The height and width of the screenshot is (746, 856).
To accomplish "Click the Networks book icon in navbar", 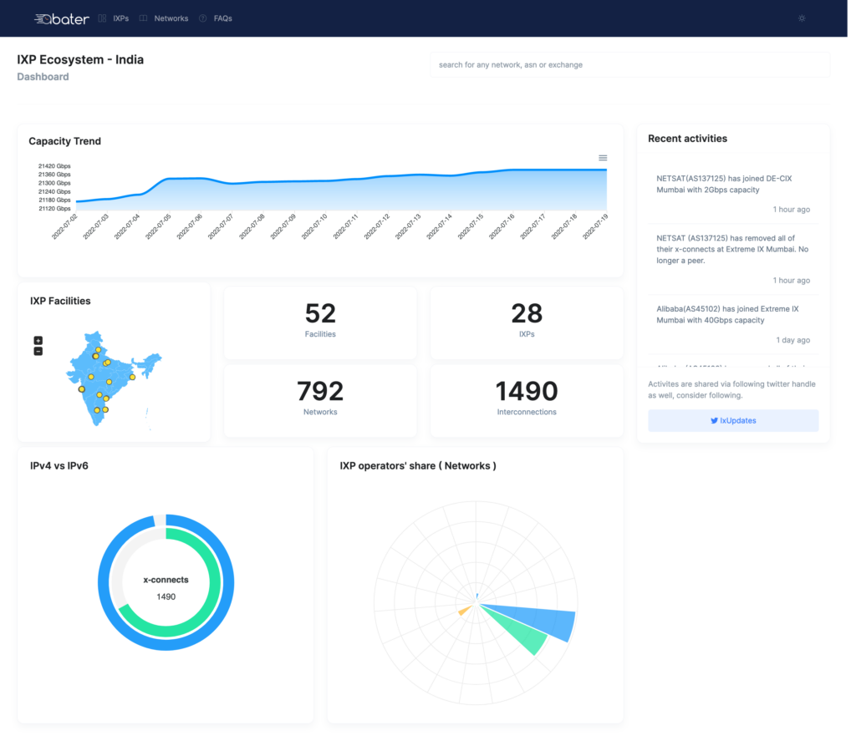I will coord(143,18).
